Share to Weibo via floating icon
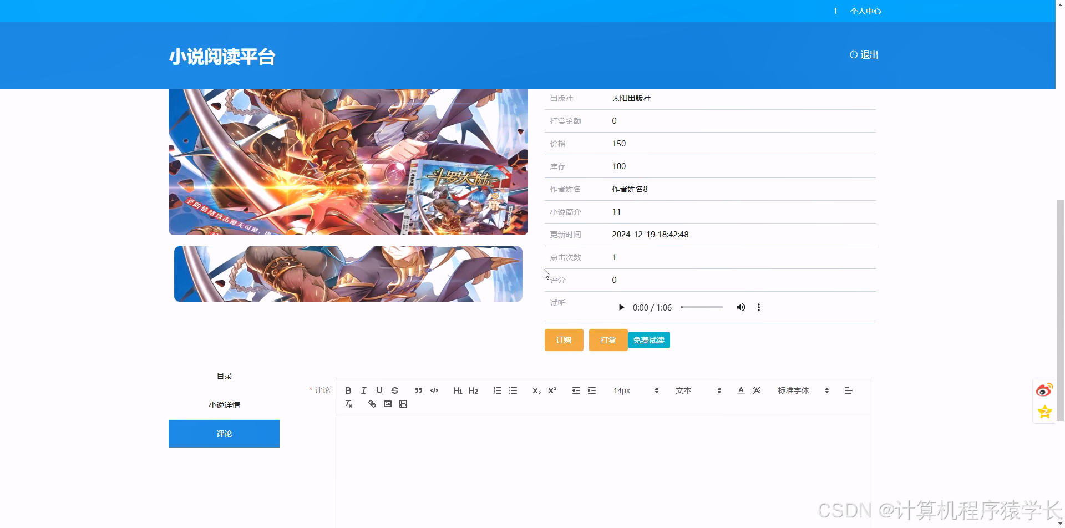Image resolution: width=1065 pixels, height=528 pixels. (x=1044, y=390)
